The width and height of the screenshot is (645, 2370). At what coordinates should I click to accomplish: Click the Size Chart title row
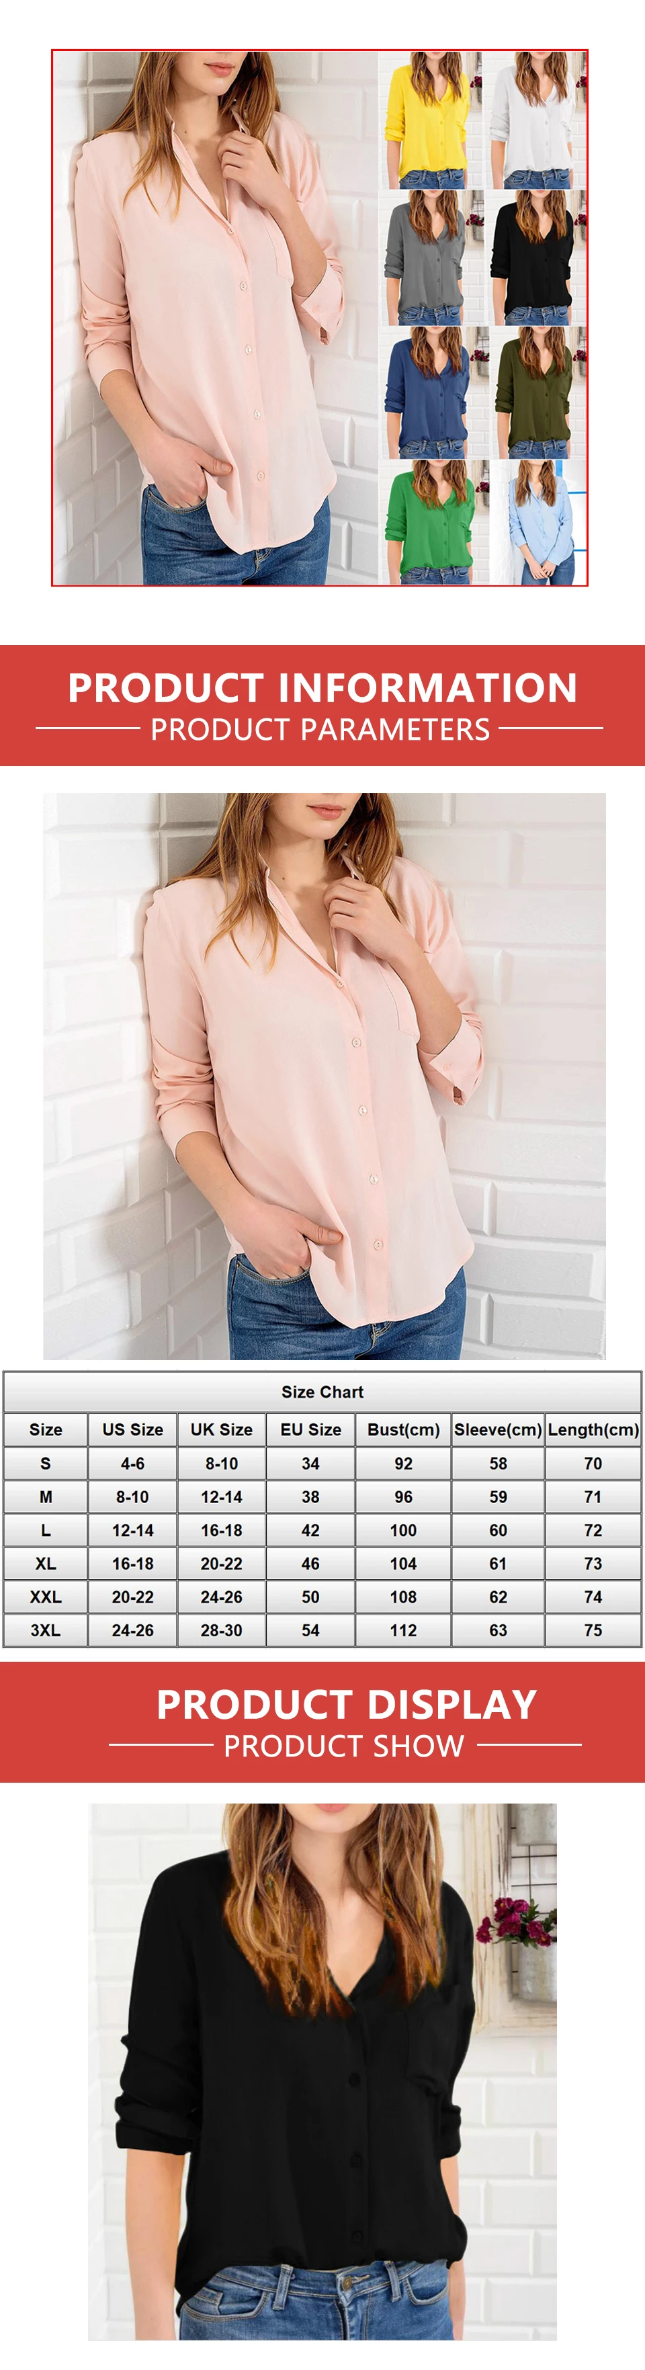[x=322, y=1391]
